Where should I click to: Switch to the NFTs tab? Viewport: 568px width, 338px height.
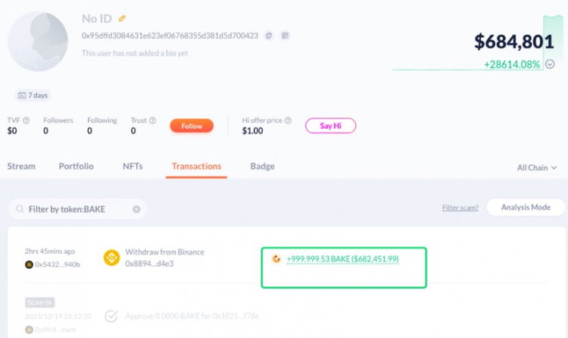133,166
